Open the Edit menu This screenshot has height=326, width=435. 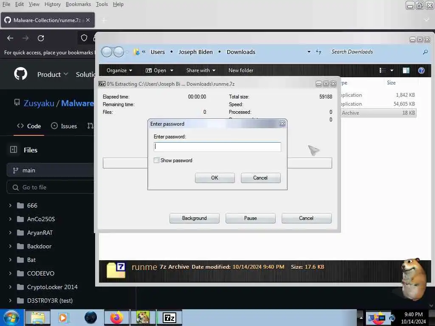[x=19, y=4]
